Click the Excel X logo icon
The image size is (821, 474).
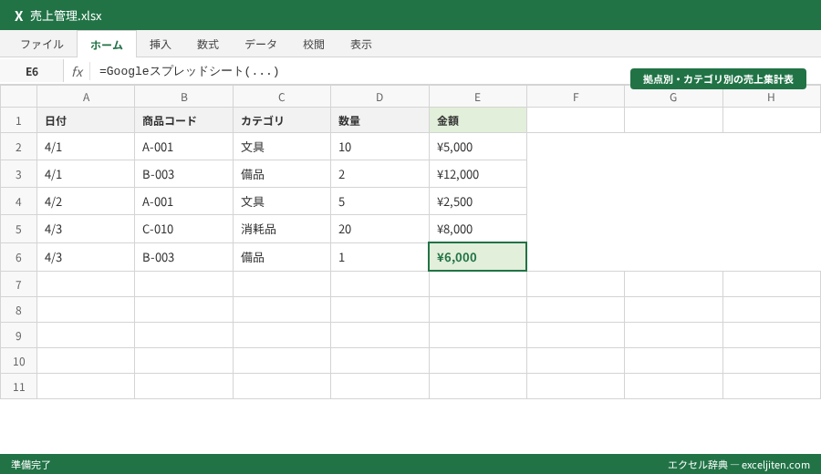coord(19,15)
